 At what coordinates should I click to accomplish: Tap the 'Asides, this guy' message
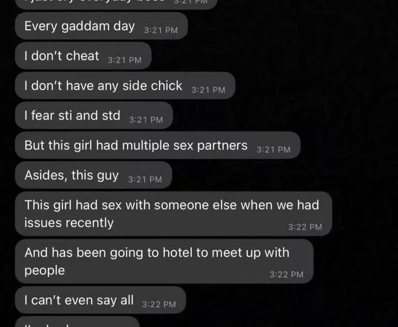(93, 175)
